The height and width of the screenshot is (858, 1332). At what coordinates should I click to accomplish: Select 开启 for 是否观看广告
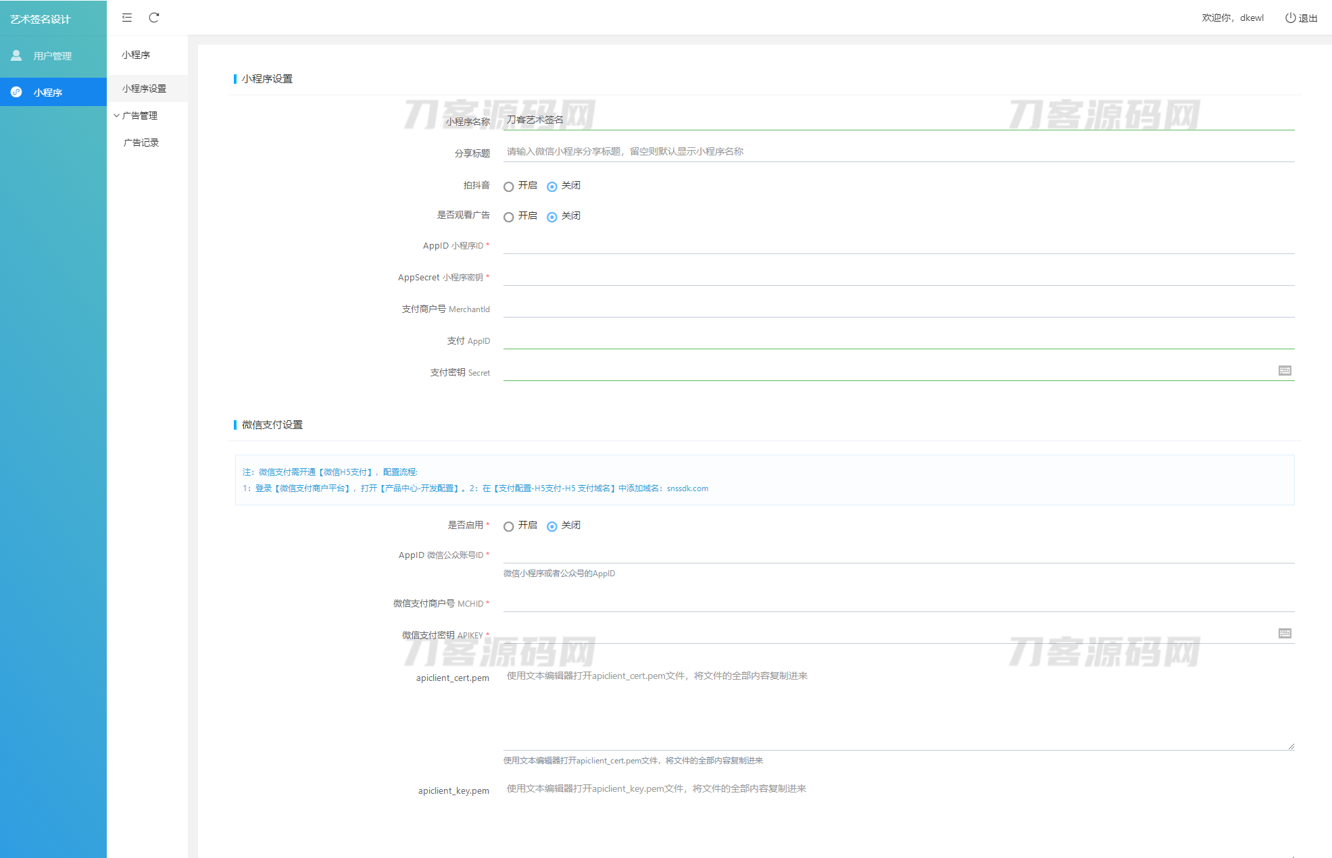pos(509,217)
